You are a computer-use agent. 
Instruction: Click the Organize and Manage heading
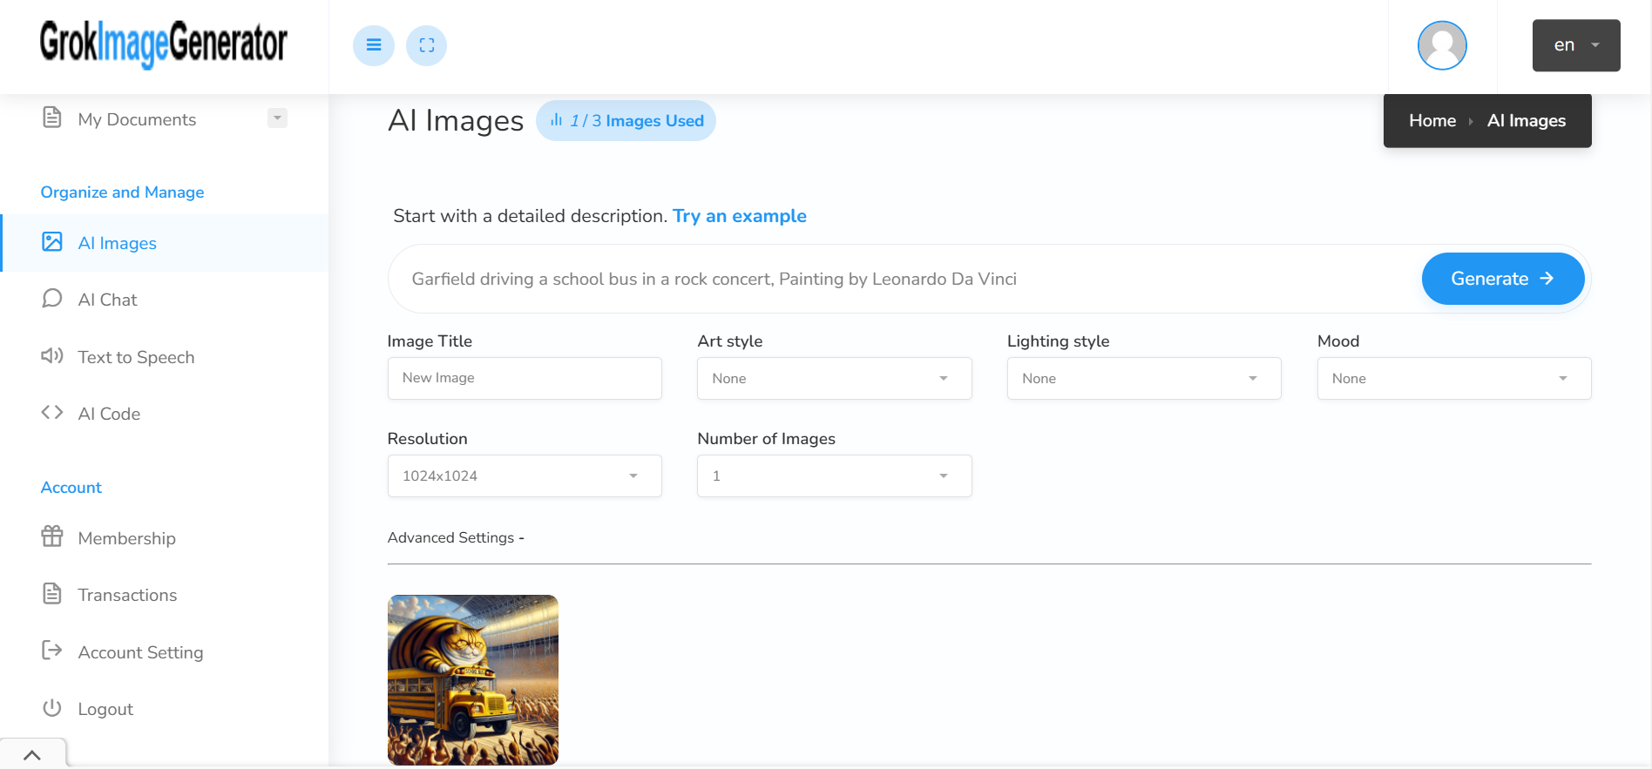(x=122, y=192)
